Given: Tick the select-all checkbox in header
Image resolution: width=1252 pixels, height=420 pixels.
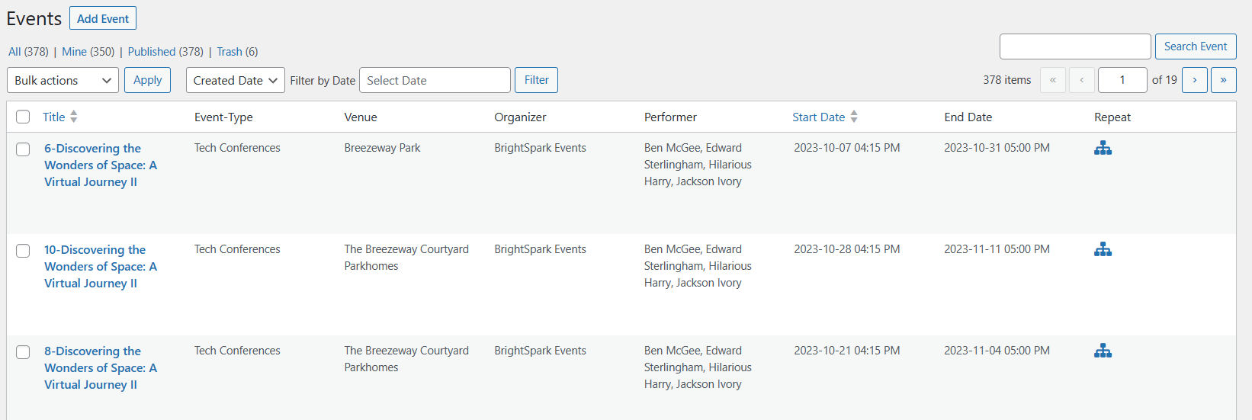Looking at the screenshot, I should coord(23,117).
